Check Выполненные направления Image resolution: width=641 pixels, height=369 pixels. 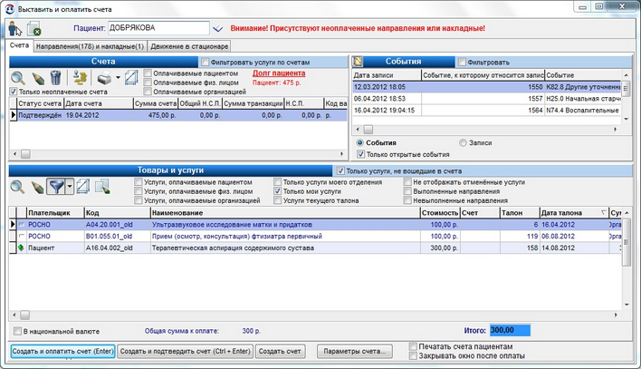tap(407, 191)
